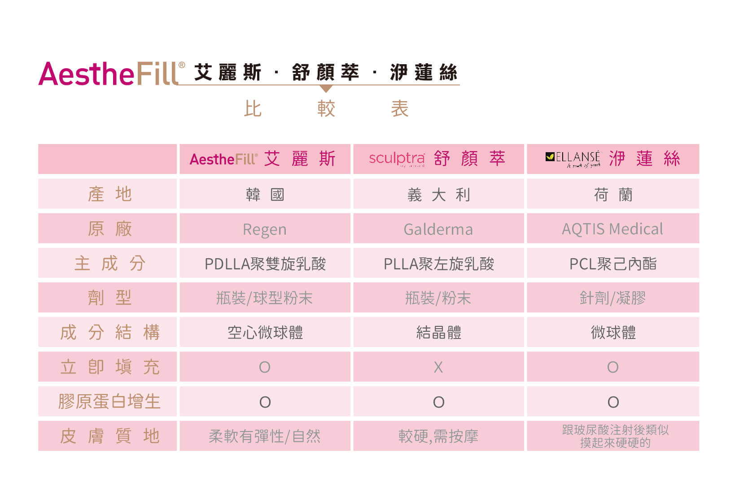Screen dimensions: 748x484
Task: Click the ELLANSÉ logo in the header row
Action: [573, 158]
